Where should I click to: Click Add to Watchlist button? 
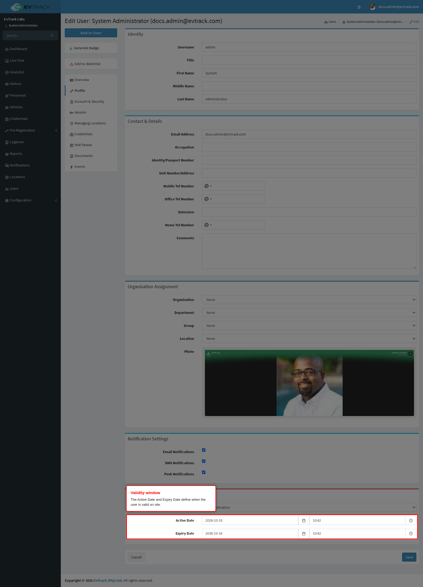(x=91, y=64)
